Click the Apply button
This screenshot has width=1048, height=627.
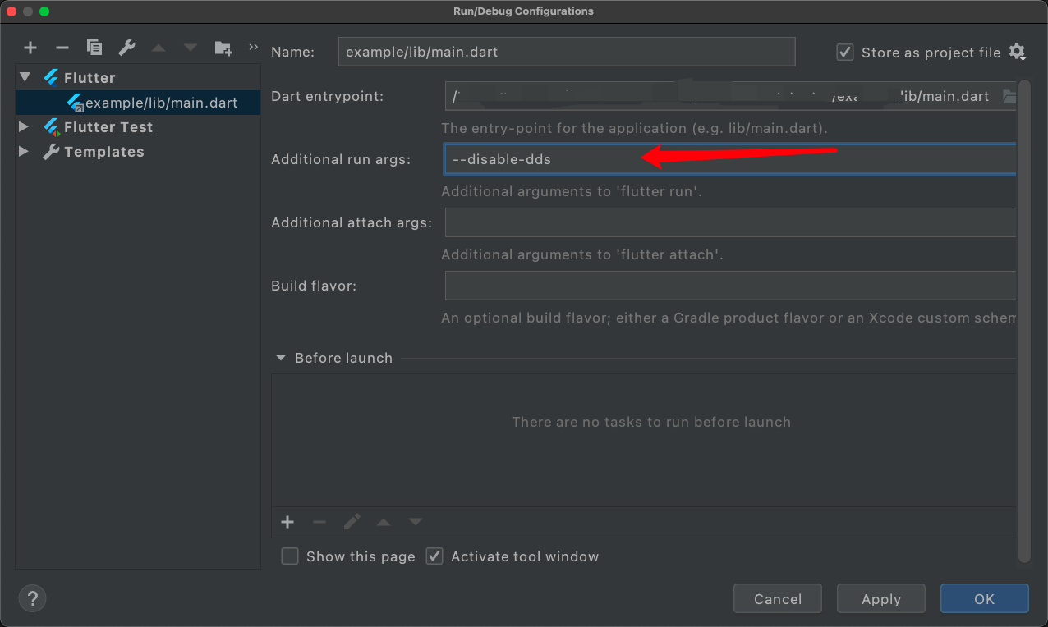coord(881,599)
